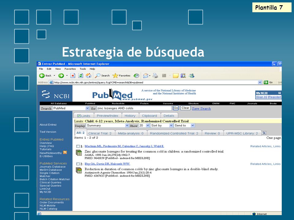Open the File menu
Image resolution: width=294 pixels, height=220 pixels.
[x=41, y=69]
